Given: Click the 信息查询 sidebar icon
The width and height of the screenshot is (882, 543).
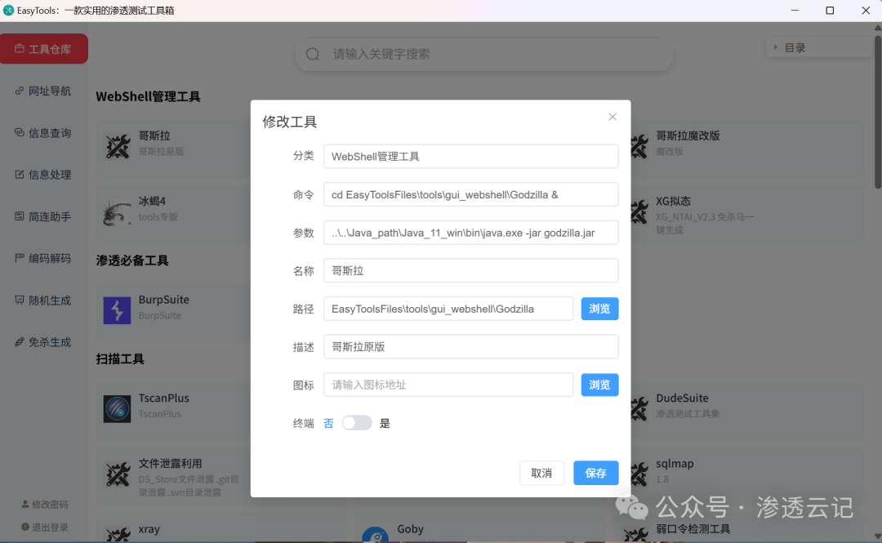Looking at the screenshot, I should click(19, 132).
